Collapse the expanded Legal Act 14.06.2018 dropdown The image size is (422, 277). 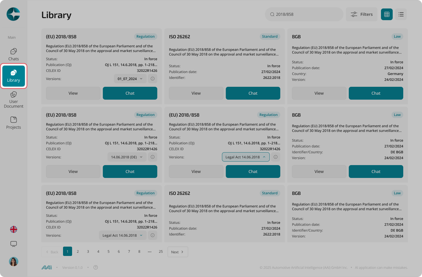coord(246,157)
